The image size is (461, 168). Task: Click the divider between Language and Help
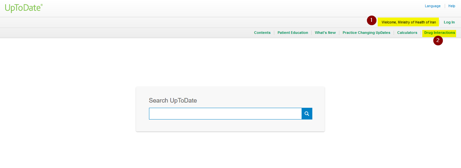[x=445, y=6]
